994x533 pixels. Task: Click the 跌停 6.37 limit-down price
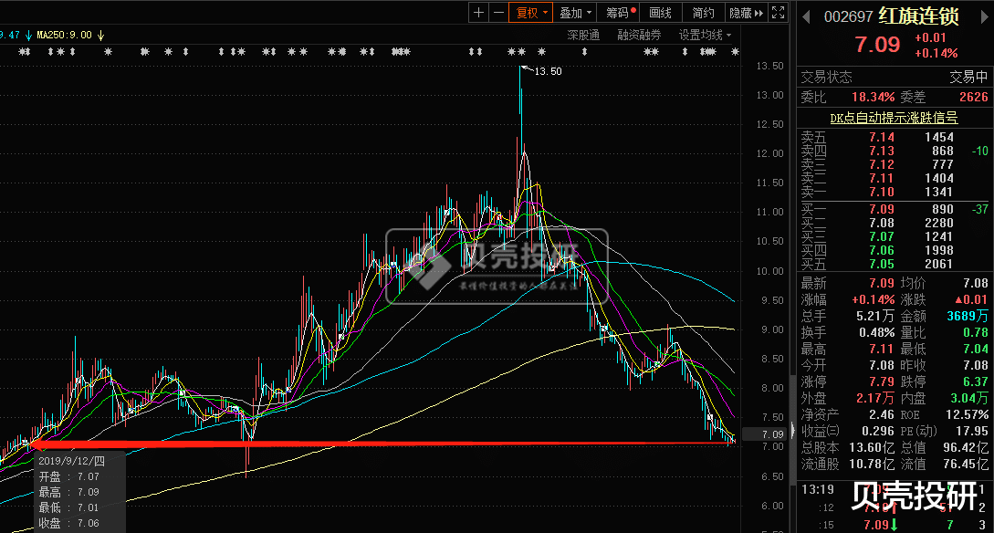[x=975, y=382]
